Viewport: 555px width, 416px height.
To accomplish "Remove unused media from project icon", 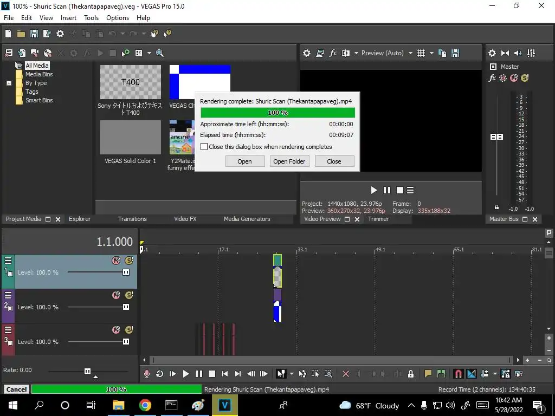I will 9,53.
